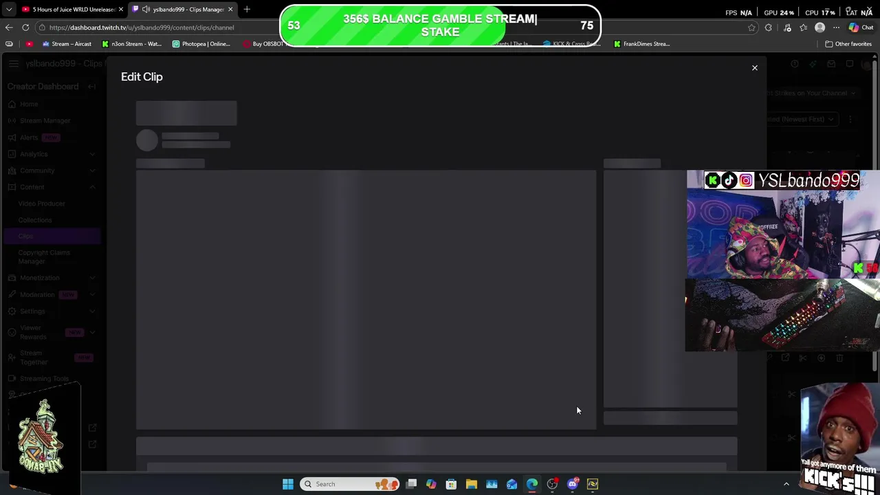Open Copilot Chat in the toolbar

coord(861,27)
